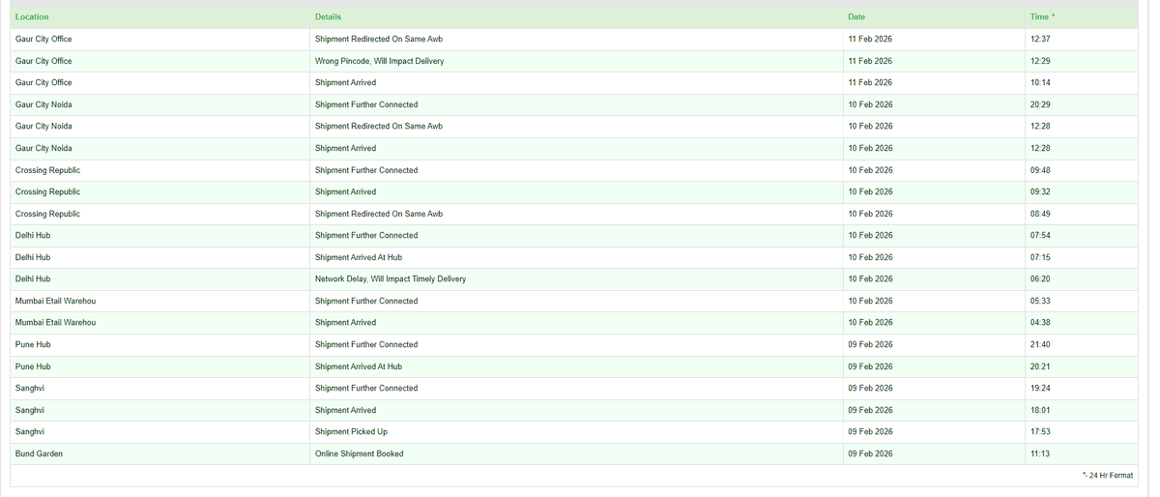Click 'Shipment Redirected On Same Awb' in 12:37 row
The image size is (1160, 497).
click(x=379, y=40)
